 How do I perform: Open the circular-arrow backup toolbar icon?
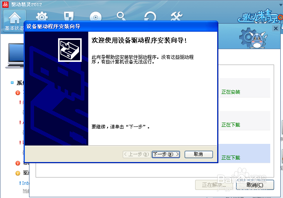coord(150,17)
